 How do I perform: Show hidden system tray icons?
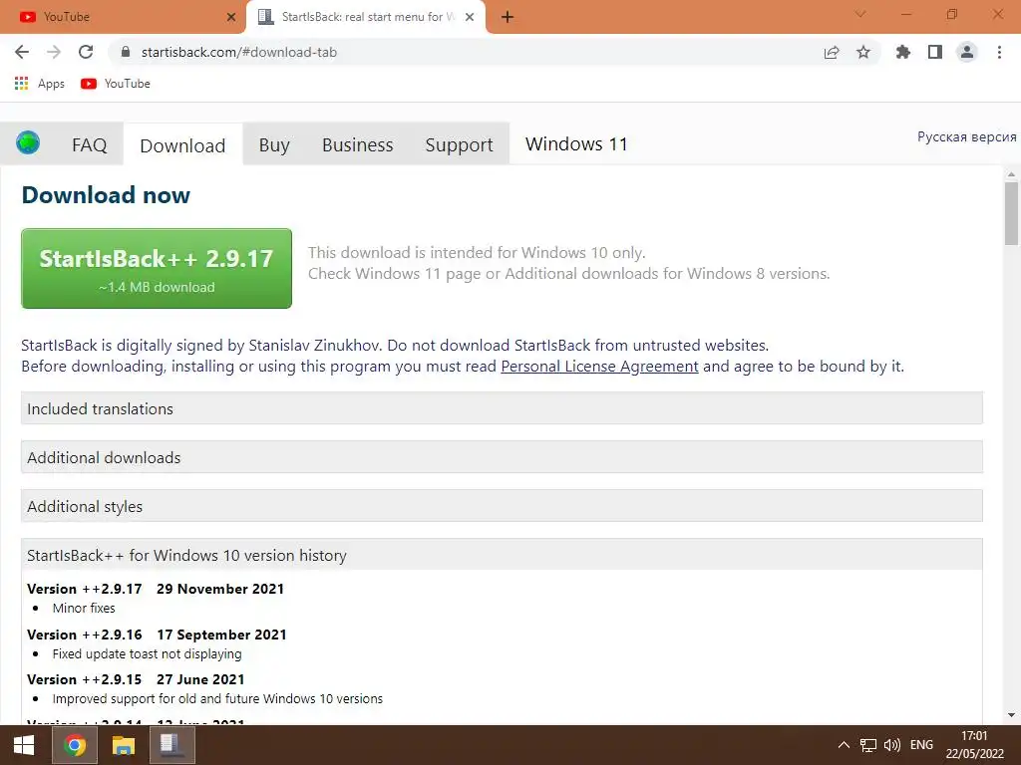[x=844, y=745]
